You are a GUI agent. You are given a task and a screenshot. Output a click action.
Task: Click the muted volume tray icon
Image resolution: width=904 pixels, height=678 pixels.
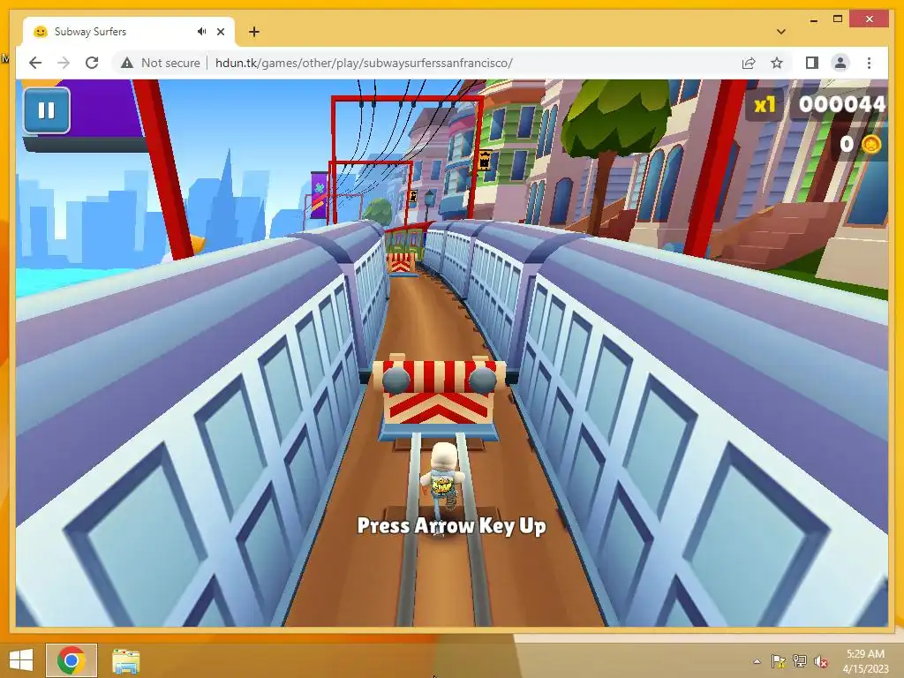[821, 661]
